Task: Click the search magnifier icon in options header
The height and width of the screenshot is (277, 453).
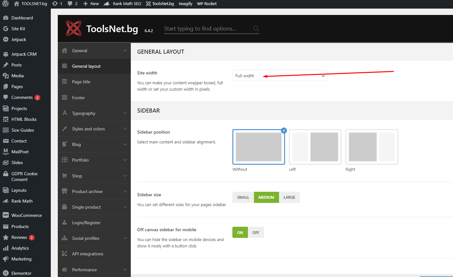Action: pyautogui.click(x=256, y=29)
